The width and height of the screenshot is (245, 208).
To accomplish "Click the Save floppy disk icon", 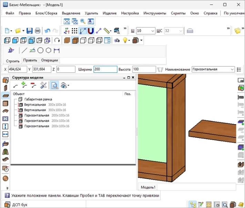I will tap(30, 31).
